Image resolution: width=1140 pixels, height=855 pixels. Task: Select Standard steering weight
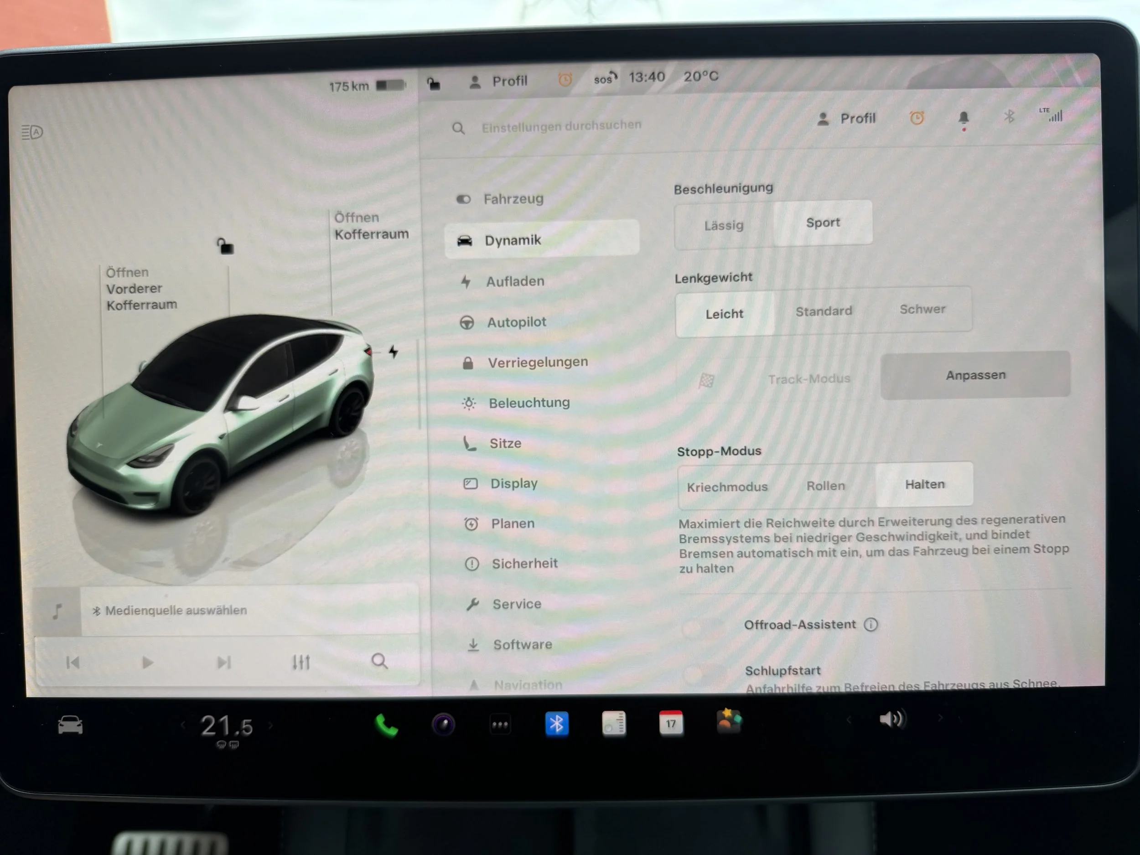(824, 311)
